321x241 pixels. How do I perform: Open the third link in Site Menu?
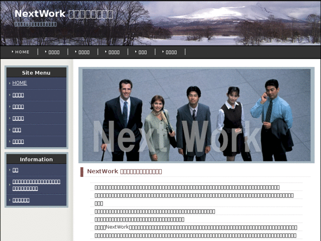(x=18, y=107)
